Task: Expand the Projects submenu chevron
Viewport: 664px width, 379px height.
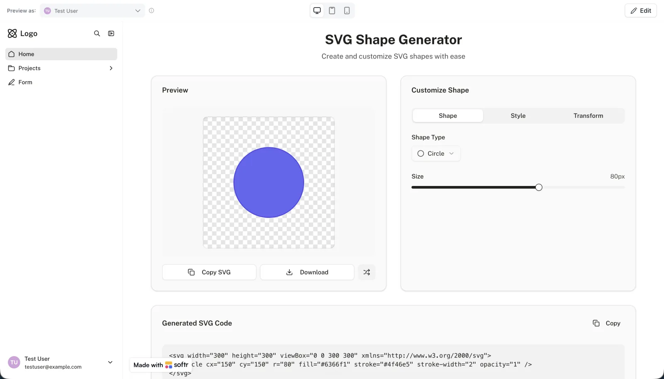Action: click(111, 68)
